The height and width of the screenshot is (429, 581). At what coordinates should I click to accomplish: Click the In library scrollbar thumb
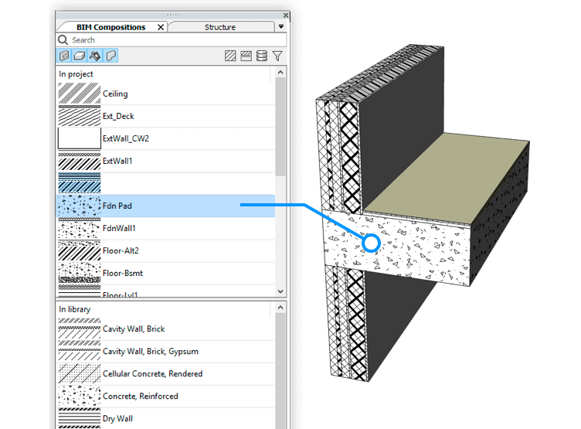click(280, 371)
